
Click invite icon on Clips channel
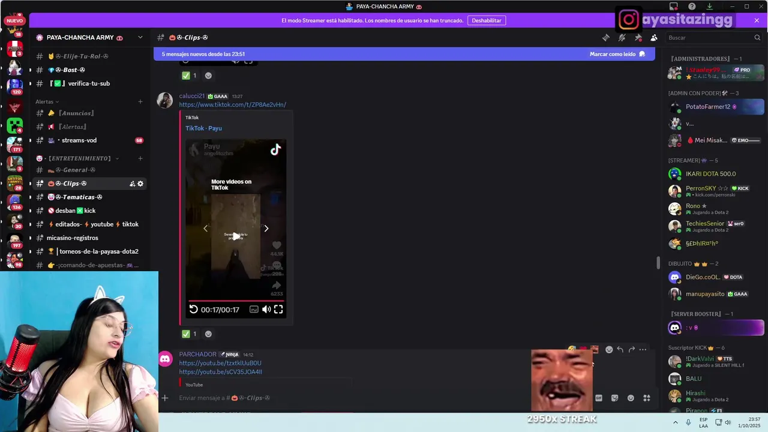[132, 184]
